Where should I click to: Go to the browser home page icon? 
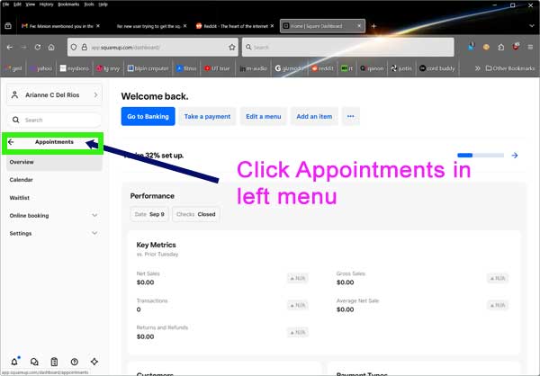pyautogui.click(x=51, y=47)
